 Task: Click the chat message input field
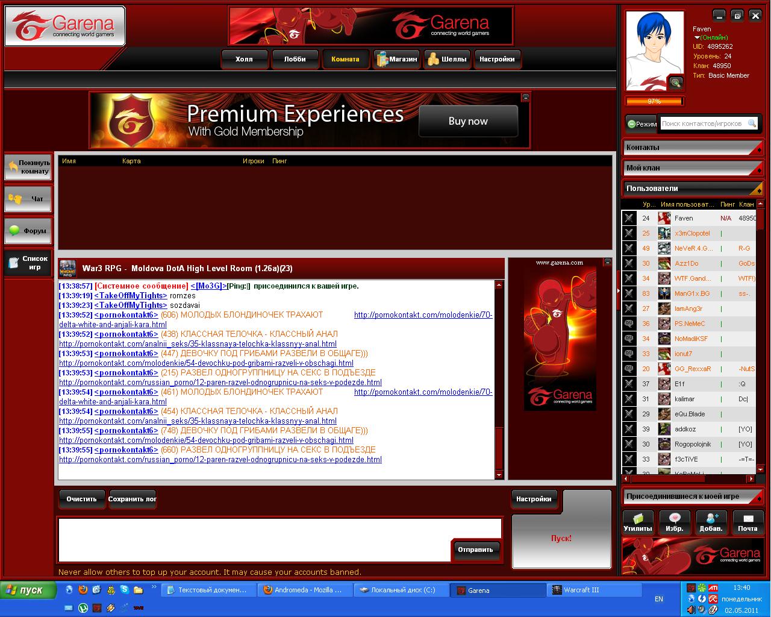point(254,540)
